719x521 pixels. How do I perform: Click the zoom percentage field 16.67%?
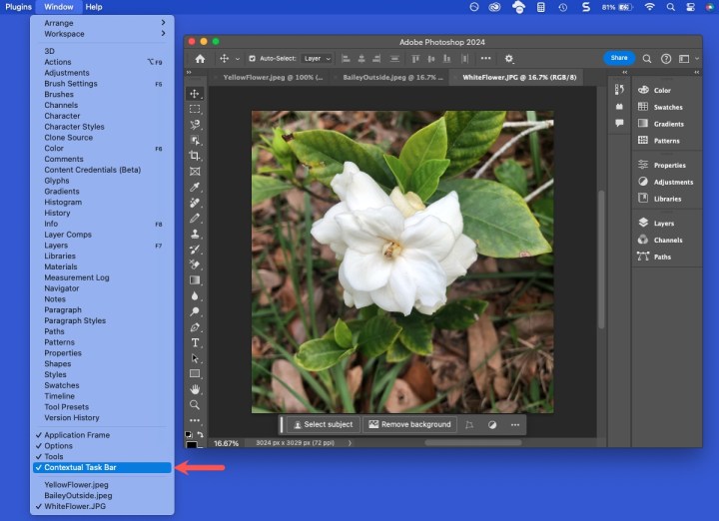[226, 443]
